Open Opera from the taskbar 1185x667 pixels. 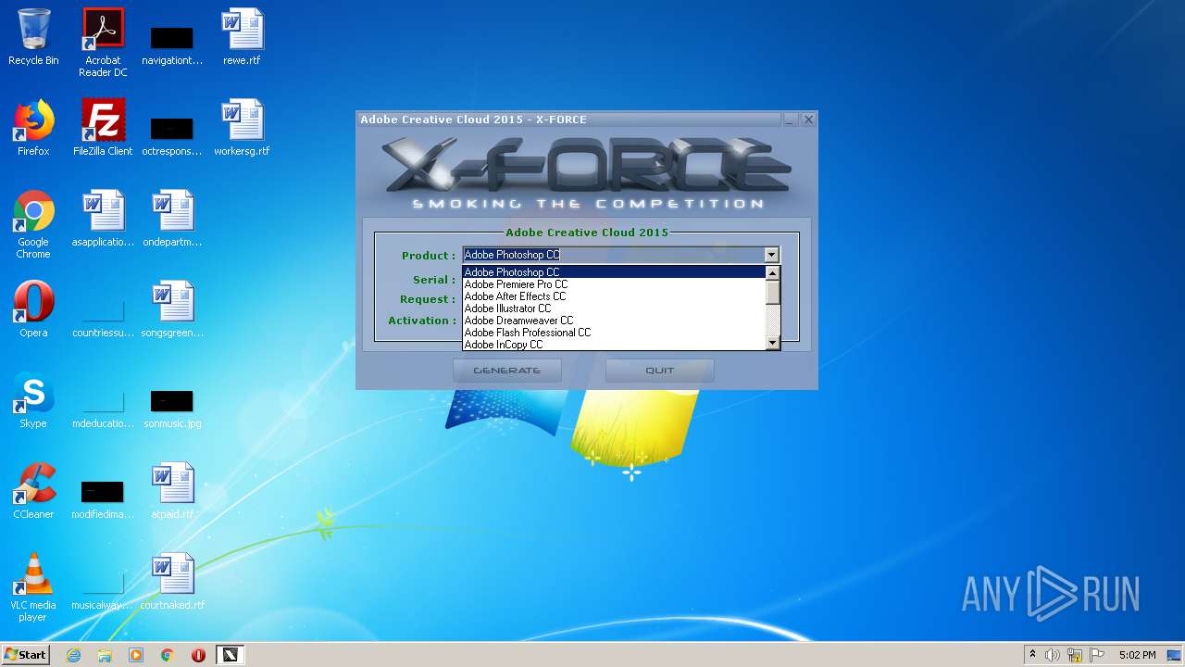(x=198, y=655)
